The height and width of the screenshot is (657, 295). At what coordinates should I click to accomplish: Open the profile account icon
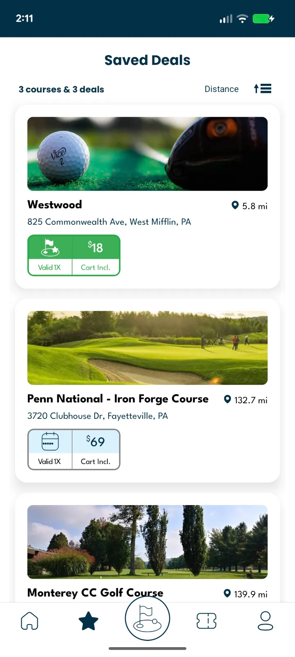point(265,621)
